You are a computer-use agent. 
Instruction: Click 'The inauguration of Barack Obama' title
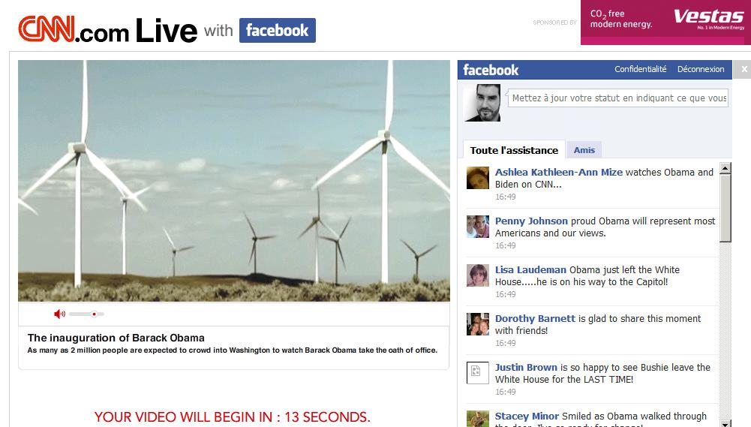pyautogui.click(x=116, y=338)
